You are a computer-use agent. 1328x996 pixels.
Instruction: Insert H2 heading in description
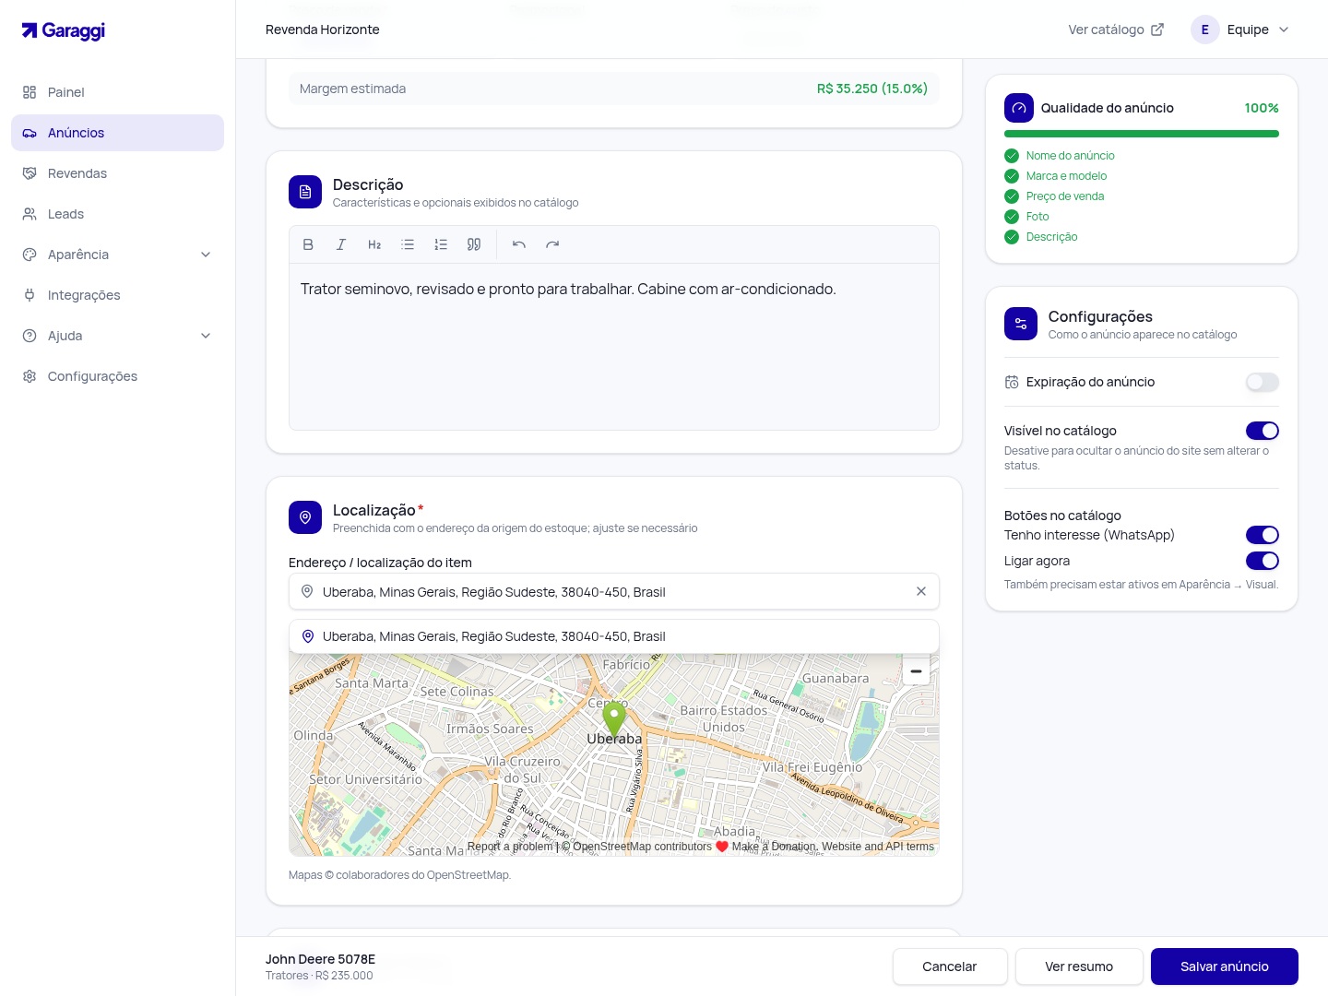pos(374,244)
